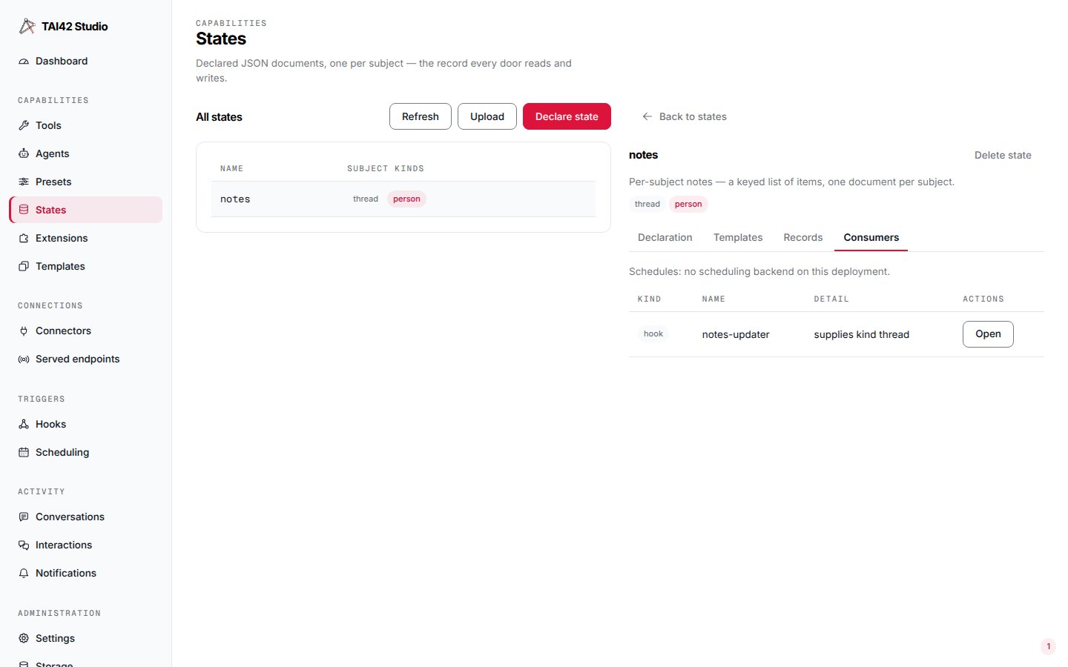This screenshot has height=667, width=1068.
Task: Navigate to Hooks
Action: pyautogui.click(x=85, y=425)
